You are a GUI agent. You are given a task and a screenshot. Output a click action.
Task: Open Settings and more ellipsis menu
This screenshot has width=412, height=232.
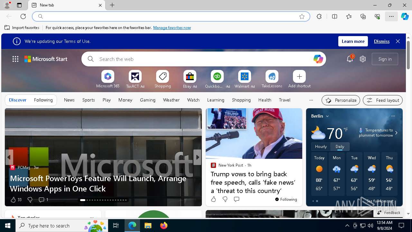(x=391, y=16)
